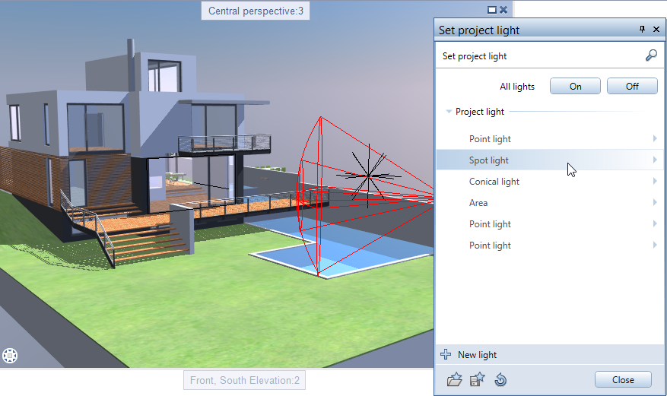667x396 pixels.
Task: Expand the last Point light arrow
Action: pos(655,245)
